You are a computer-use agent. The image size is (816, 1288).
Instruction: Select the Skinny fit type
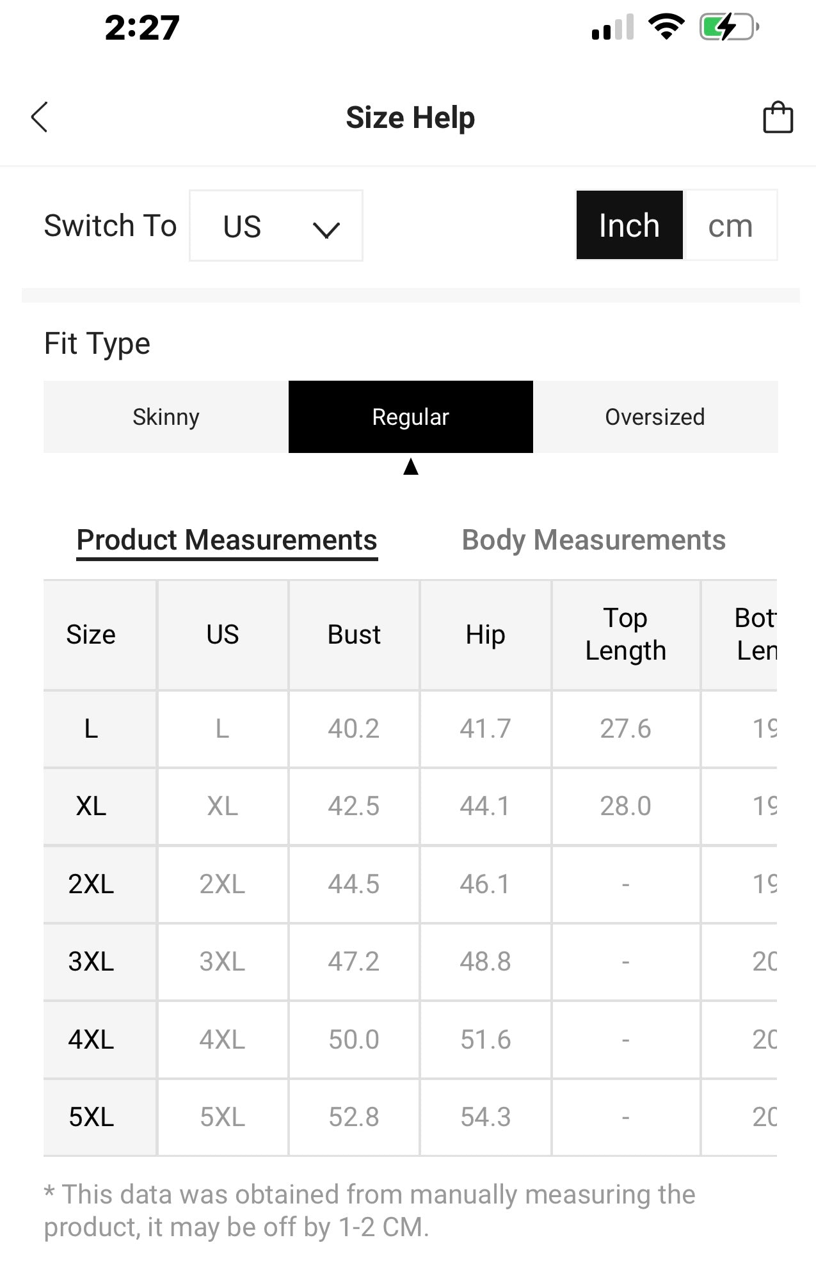point(166,417)
